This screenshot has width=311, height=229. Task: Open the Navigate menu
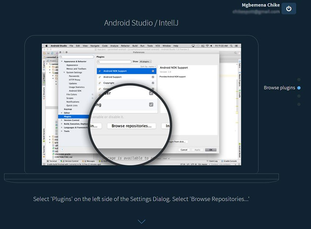[95, 46]
